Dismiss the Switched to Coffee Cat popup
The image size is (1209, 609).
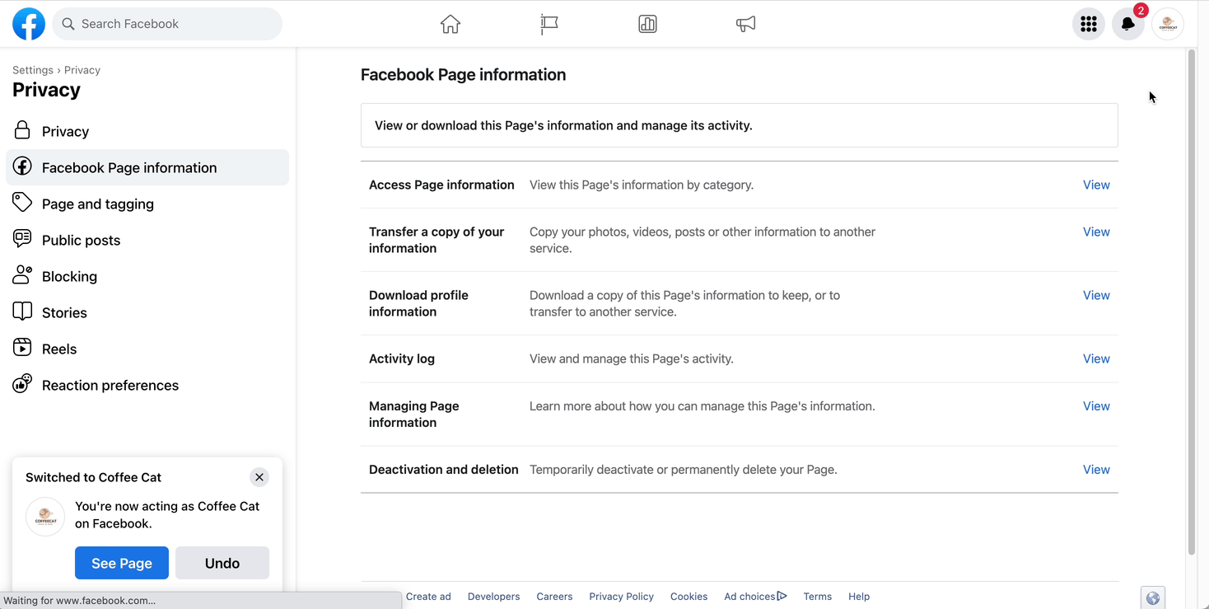click(x=259, y=477)
